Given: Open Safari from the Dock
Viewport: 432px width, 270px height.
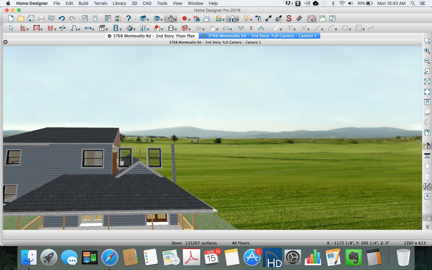Looking at the screenshot, I should [x=110, y=257].
